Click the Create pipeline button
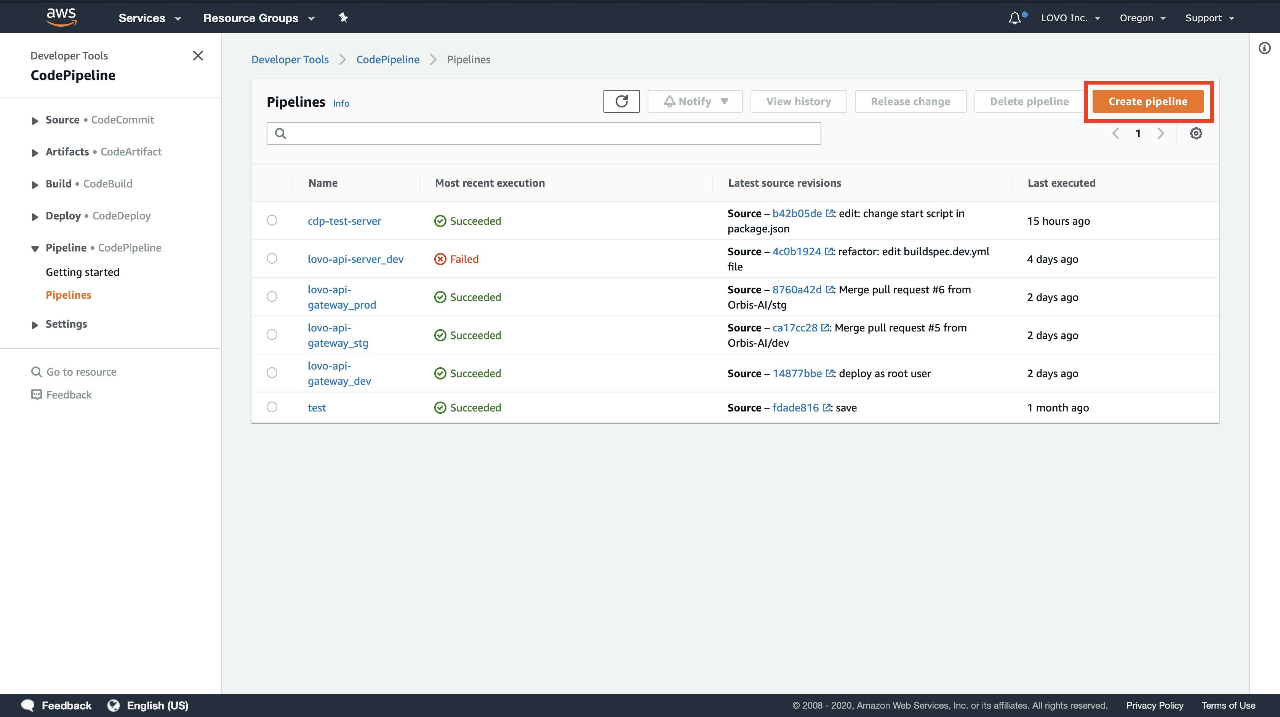Screen dimensions: 1280x717 [x=1148, y=101]
